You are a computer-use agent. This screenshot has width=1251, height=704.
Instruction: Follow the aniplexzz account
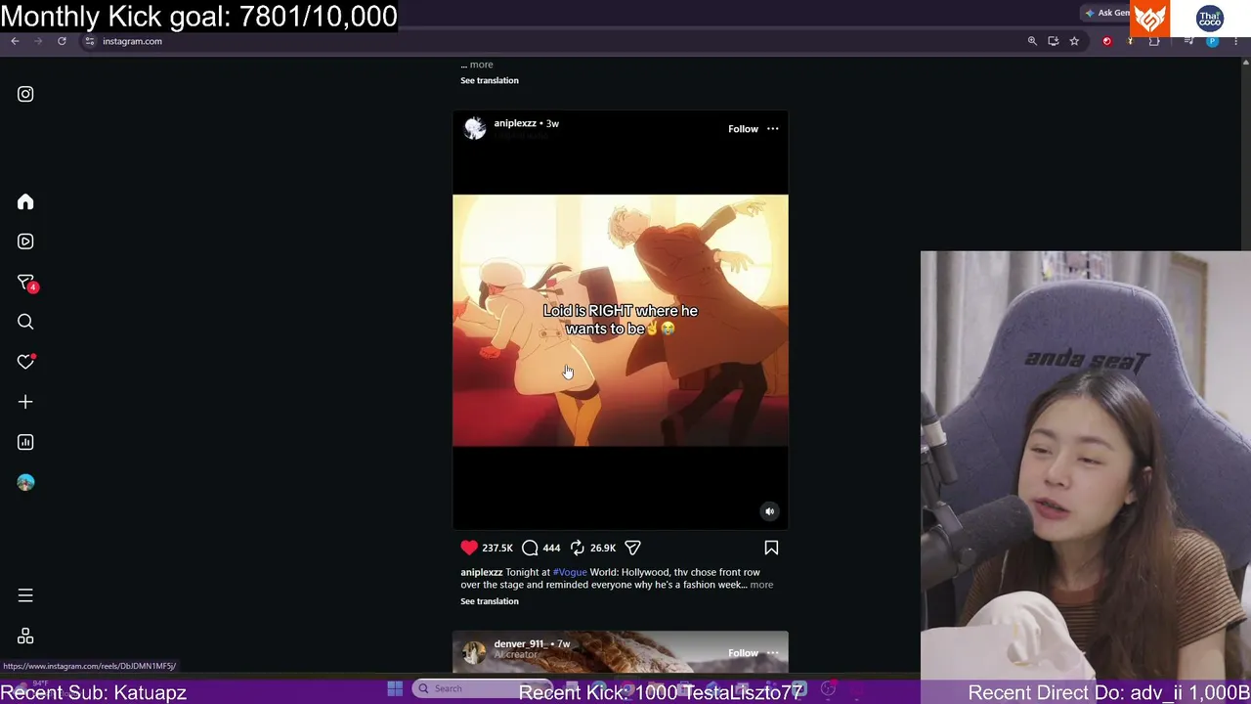pyautogui.click(x=743, y=129)
